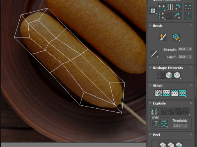The width and height of the screenshot is (197, 147).
Task: Rotate selection clockwise with the right-curved arrow
Action: tap(178, 16)
